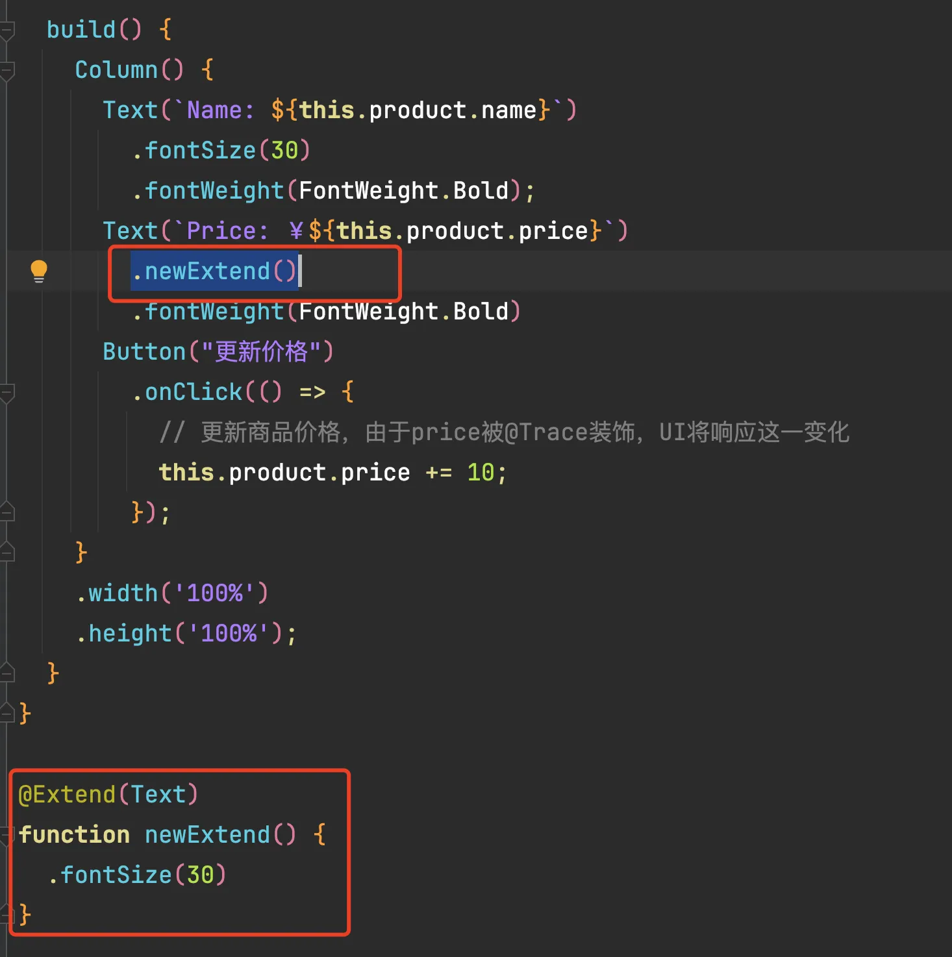
Task: Click the '.height('100%');' line
Action: tap(186, 634)
